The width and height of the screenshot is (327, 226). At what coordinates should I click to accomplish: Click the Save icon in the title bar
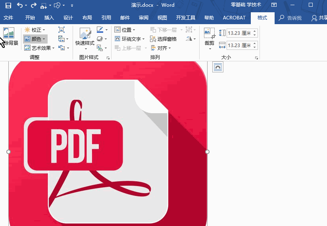point(8,5)
